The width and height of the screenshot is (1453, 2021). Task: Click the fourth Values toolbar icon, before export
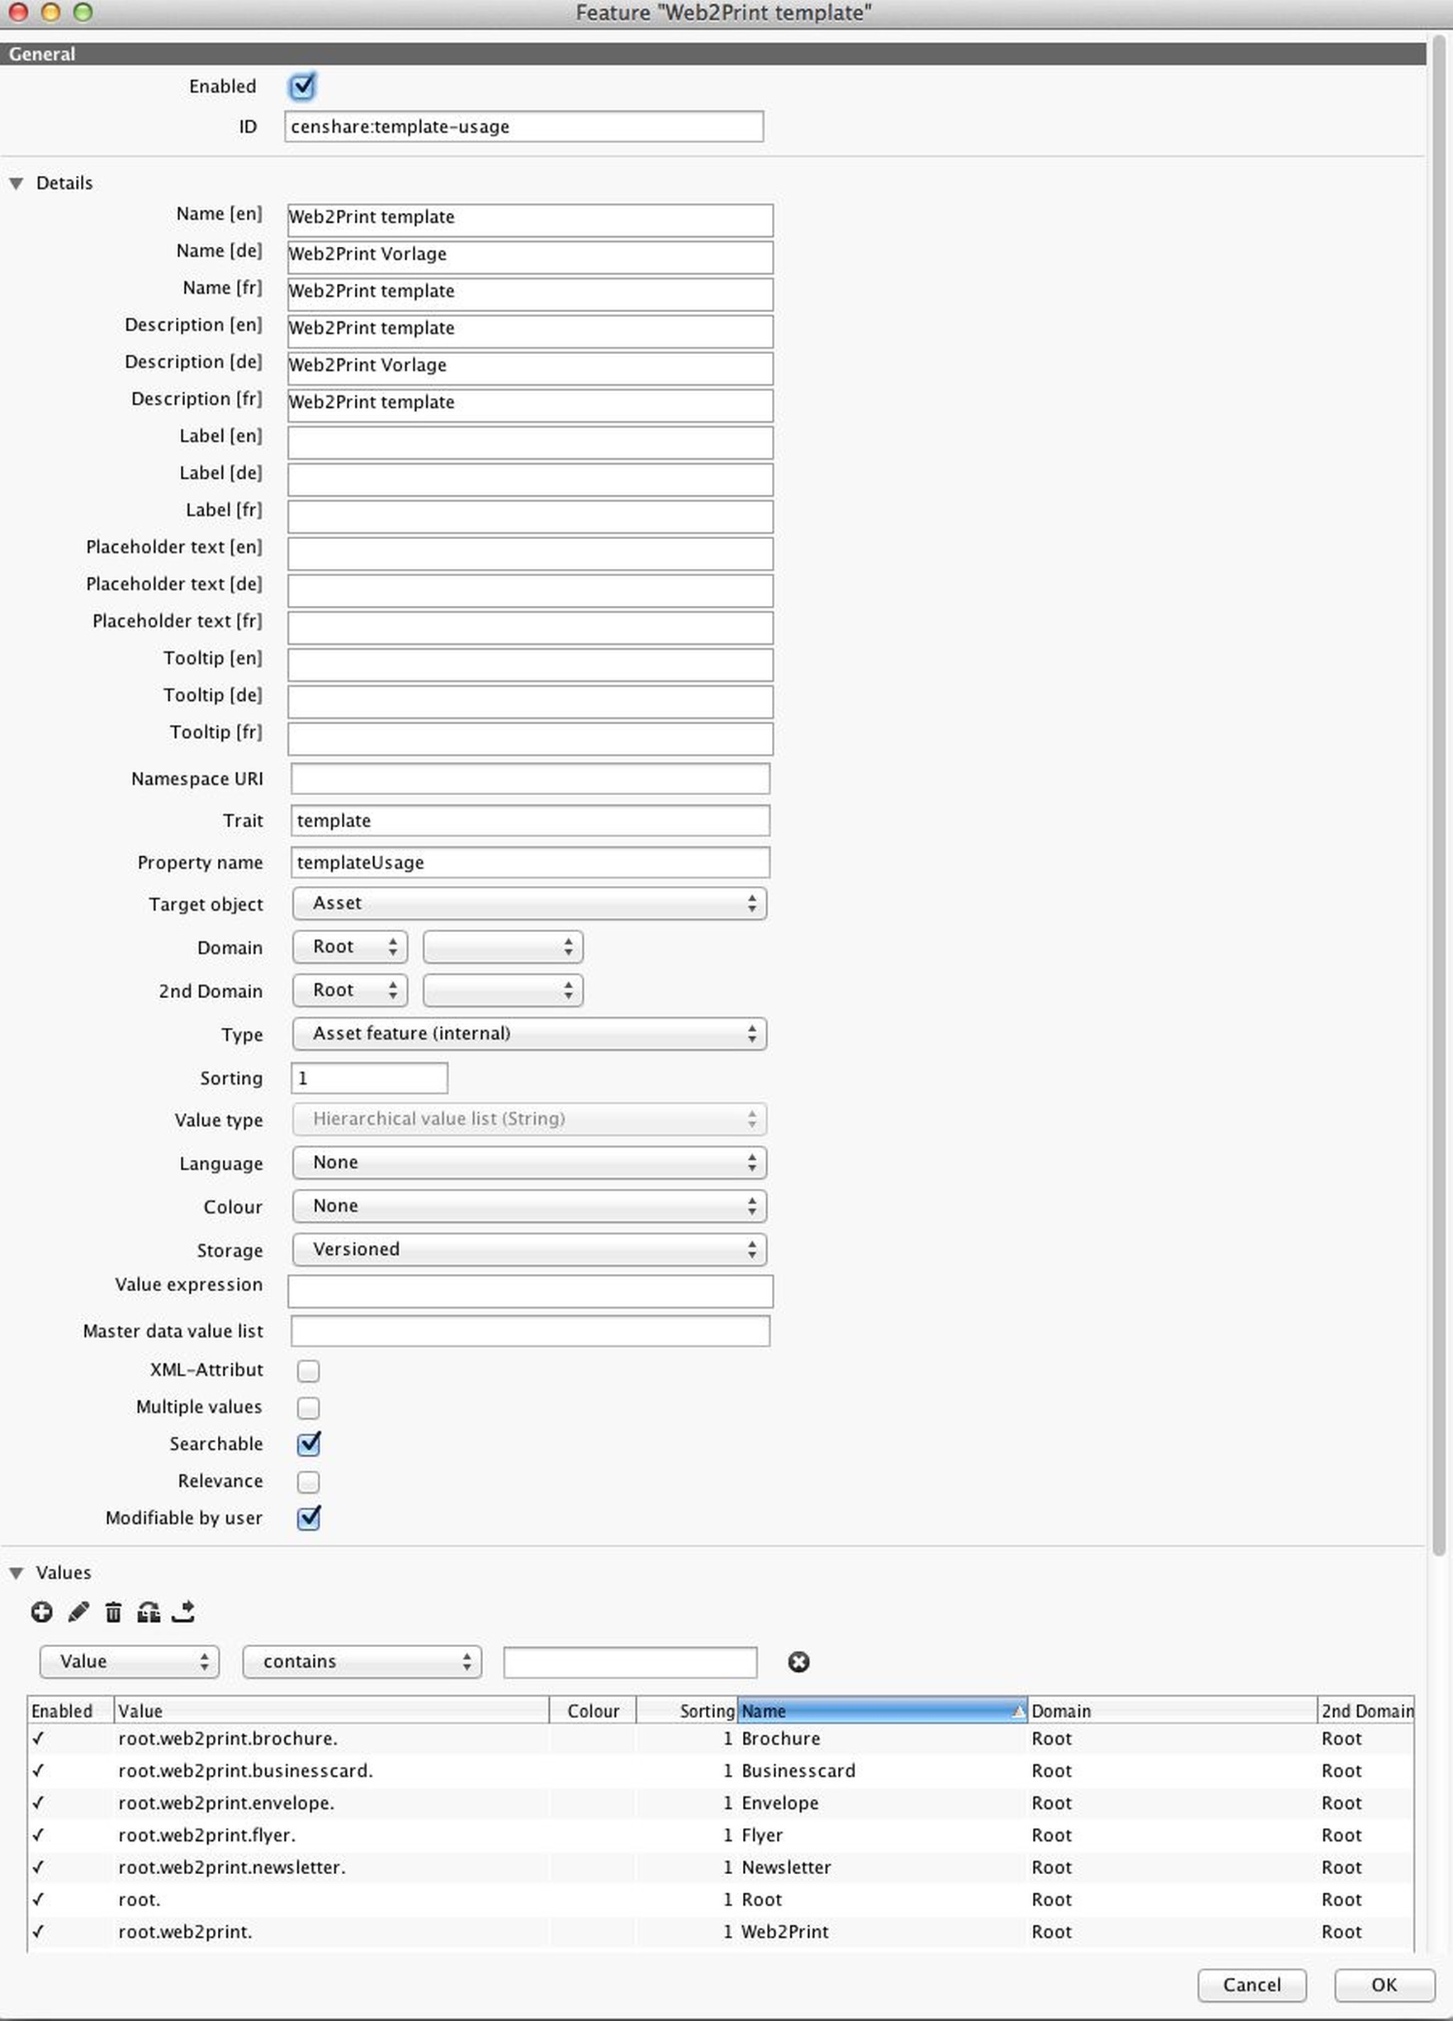point(148,1611)
